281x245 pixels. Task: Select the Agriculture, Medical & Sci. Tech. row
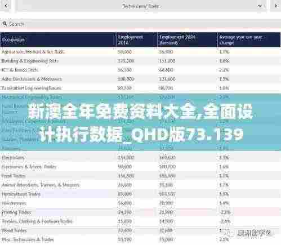[x=140, y=52]
